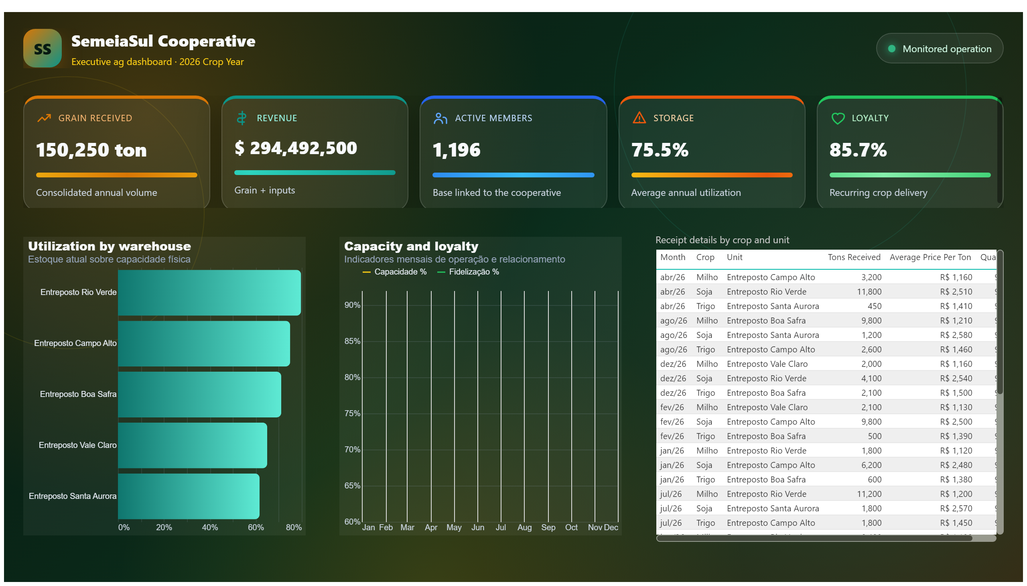Viewport: 1027px width, 586px height.
Task: Click Receipt details by crop and unit title
Action: point(722,240)
